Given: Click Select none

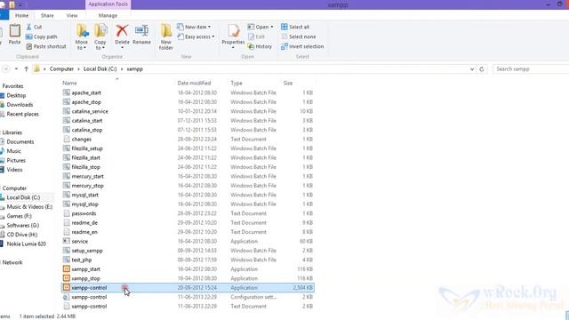Looking at the screenshot, I should click(299, 36).
